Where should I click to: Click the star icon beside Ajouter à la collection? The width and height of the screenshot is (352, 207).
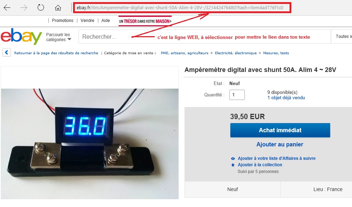point(233,165)
